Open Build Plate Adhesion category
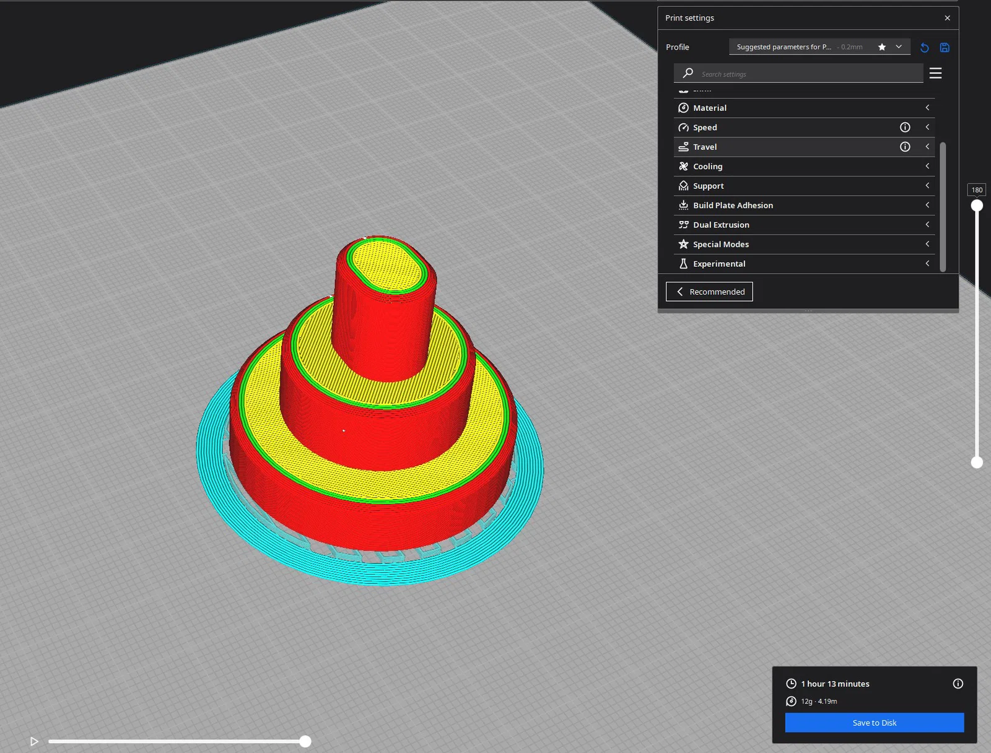This screenshot has width=991, height=753. (804, 206)
